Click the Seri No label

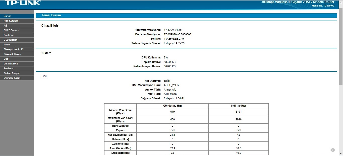pyautogui.click(x=156, y=39)
